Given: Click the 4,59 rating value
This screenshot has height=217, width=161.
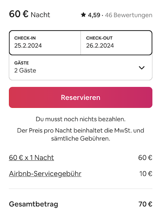Looking at the screenshot, I should pos(94,15).
